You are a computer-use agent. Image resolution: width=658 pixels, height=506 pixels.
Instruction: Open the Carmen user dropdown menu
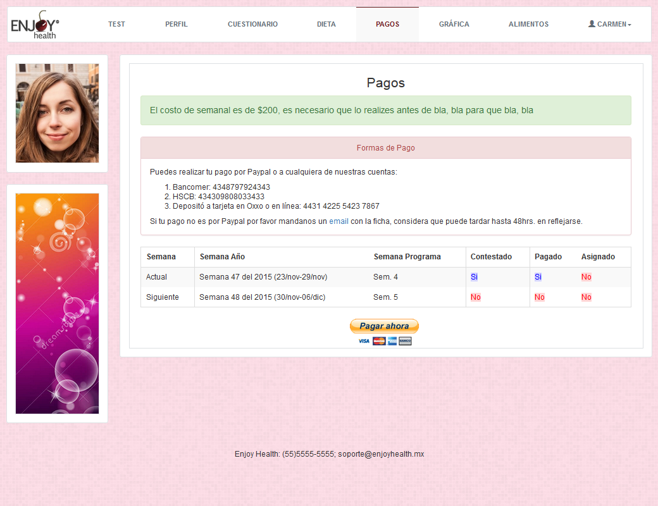pyautogui.click(x=609, y=25)
